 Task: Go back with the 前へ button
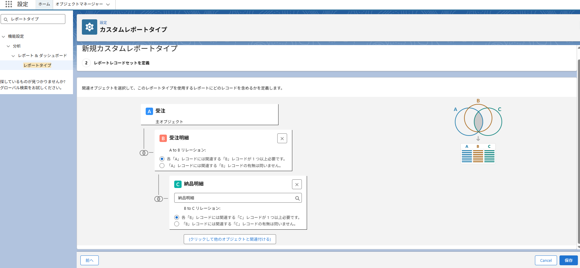coord(90,260)
